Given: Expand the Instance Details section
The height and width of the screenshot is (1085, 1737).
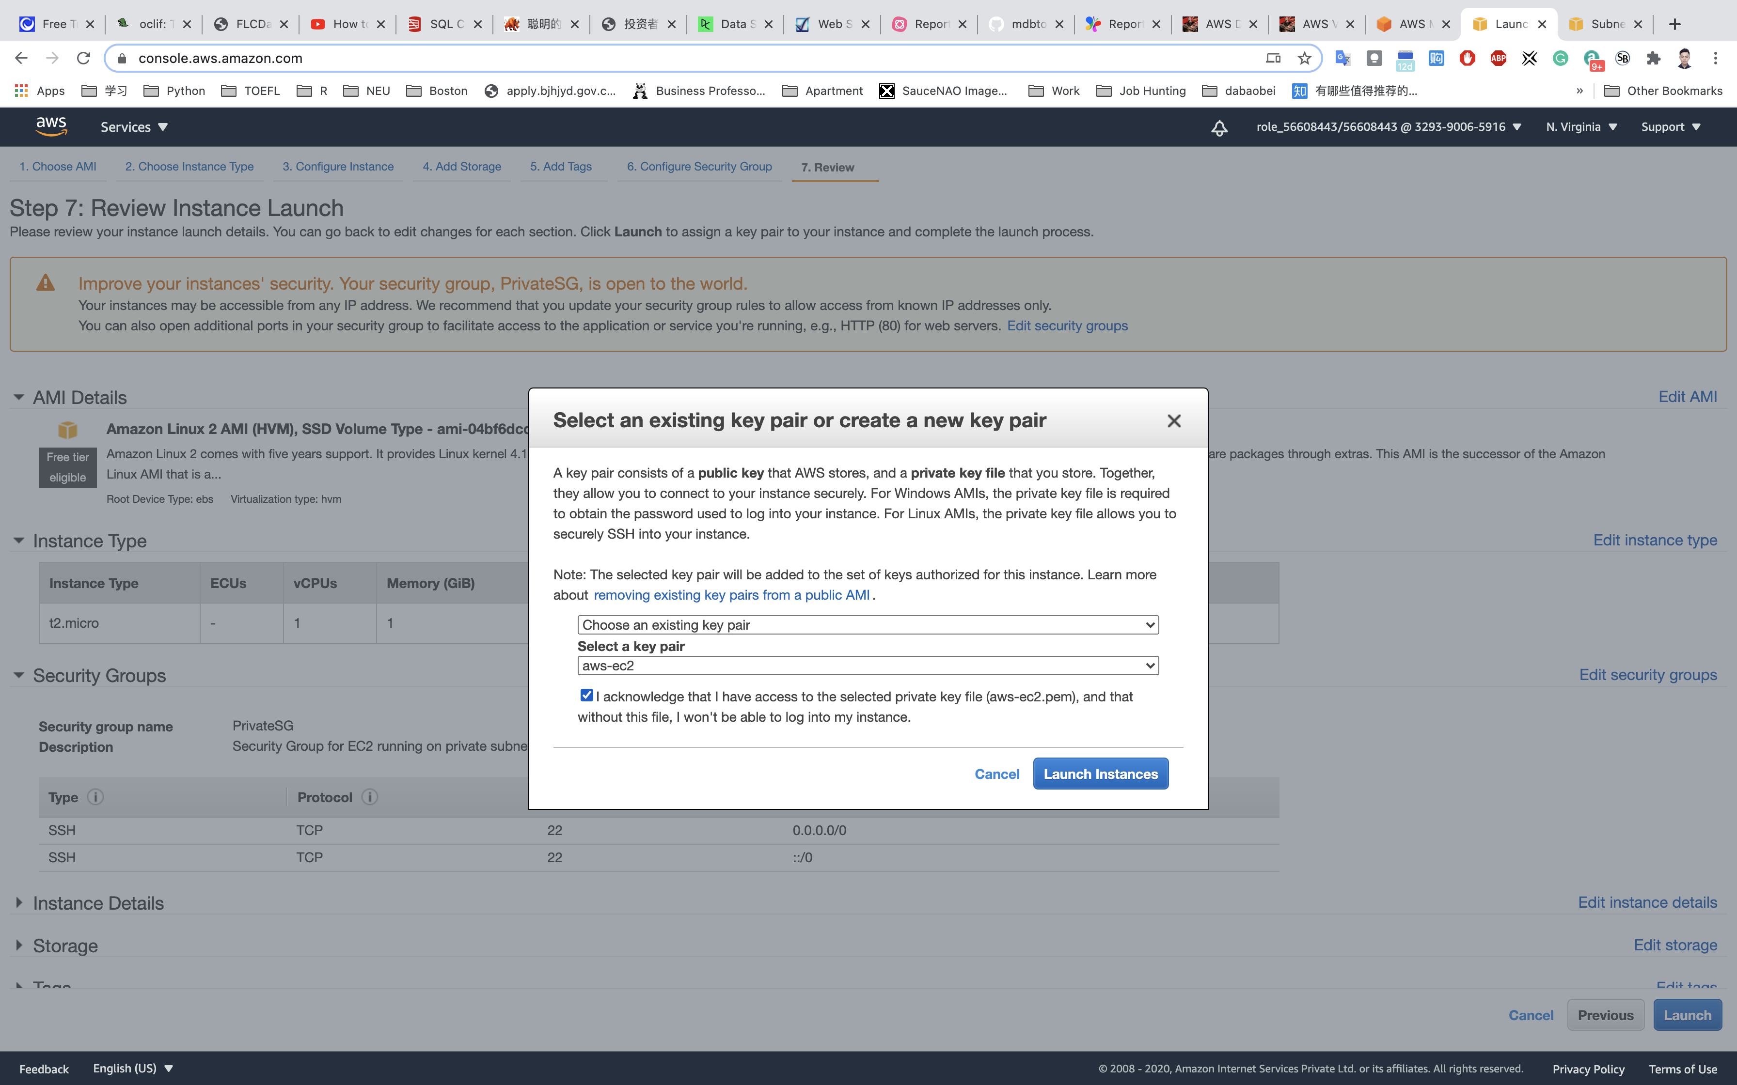Looking at the screenshot, I should [19, 903].
